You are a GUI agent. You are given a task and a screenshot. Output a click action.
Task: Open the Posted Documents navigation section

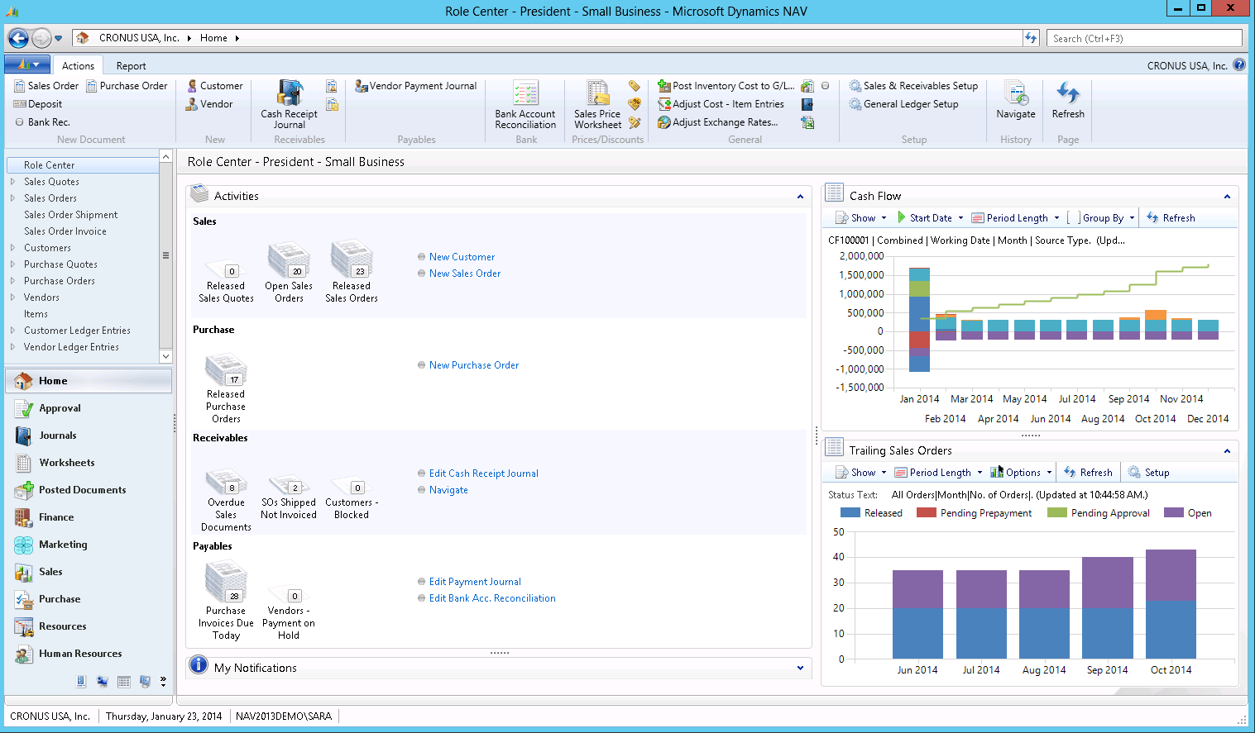pyautogui.click(x=89, y=490)
